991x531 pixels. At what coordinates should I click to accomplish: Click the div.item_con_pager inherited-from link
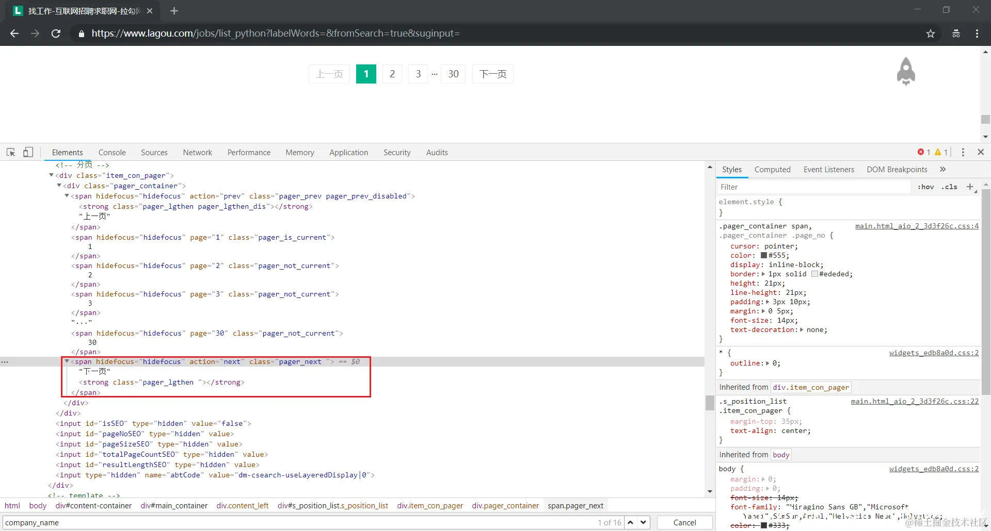[x=811, y=387]
